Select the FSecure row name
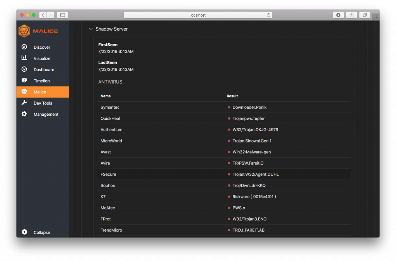Image resolution: width=396 pixels, height=261 pixels. (x=108, y=174)
